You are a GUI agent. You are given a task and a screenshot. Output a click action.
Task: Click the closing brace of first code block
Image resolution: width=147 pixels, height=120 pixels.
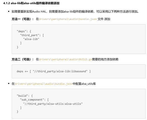18,47
